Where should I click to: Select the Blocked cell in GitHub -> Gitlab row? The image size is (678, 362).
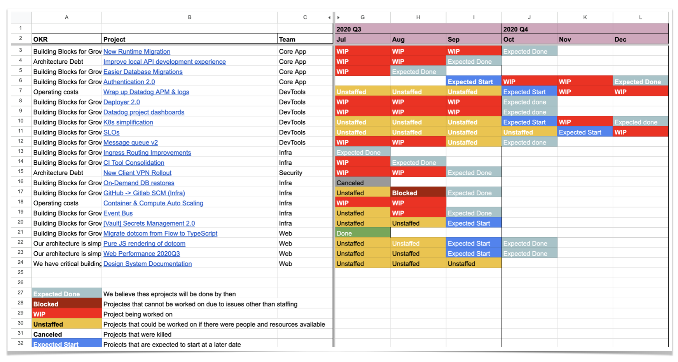pos(418,193)
